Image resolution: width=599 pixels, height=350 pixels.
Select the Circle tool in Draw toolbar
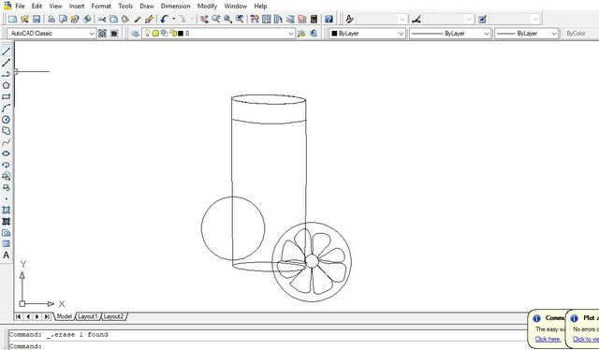[7, 120]
